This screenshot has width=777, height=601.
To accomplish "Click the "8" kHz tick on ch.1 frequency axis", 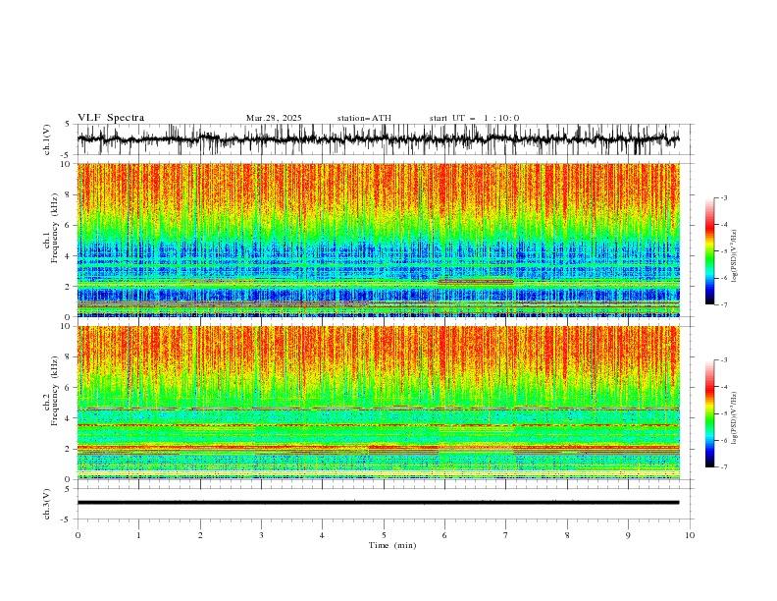I will pyautogui.click(x=69, y=194).
